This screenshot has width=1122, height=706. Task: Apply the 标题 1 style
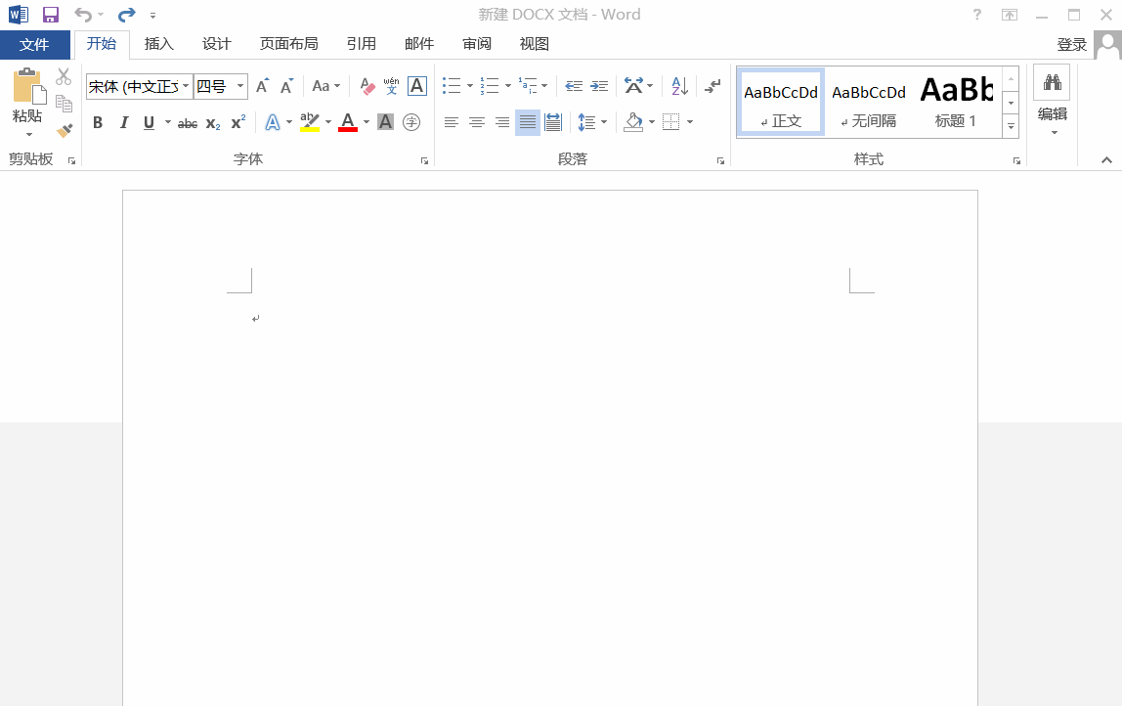click(956, 103)
